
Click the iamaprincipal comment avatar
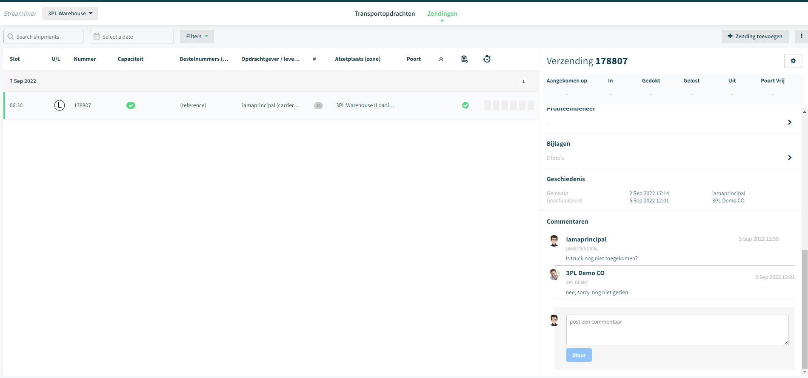[x=554, y=241]
